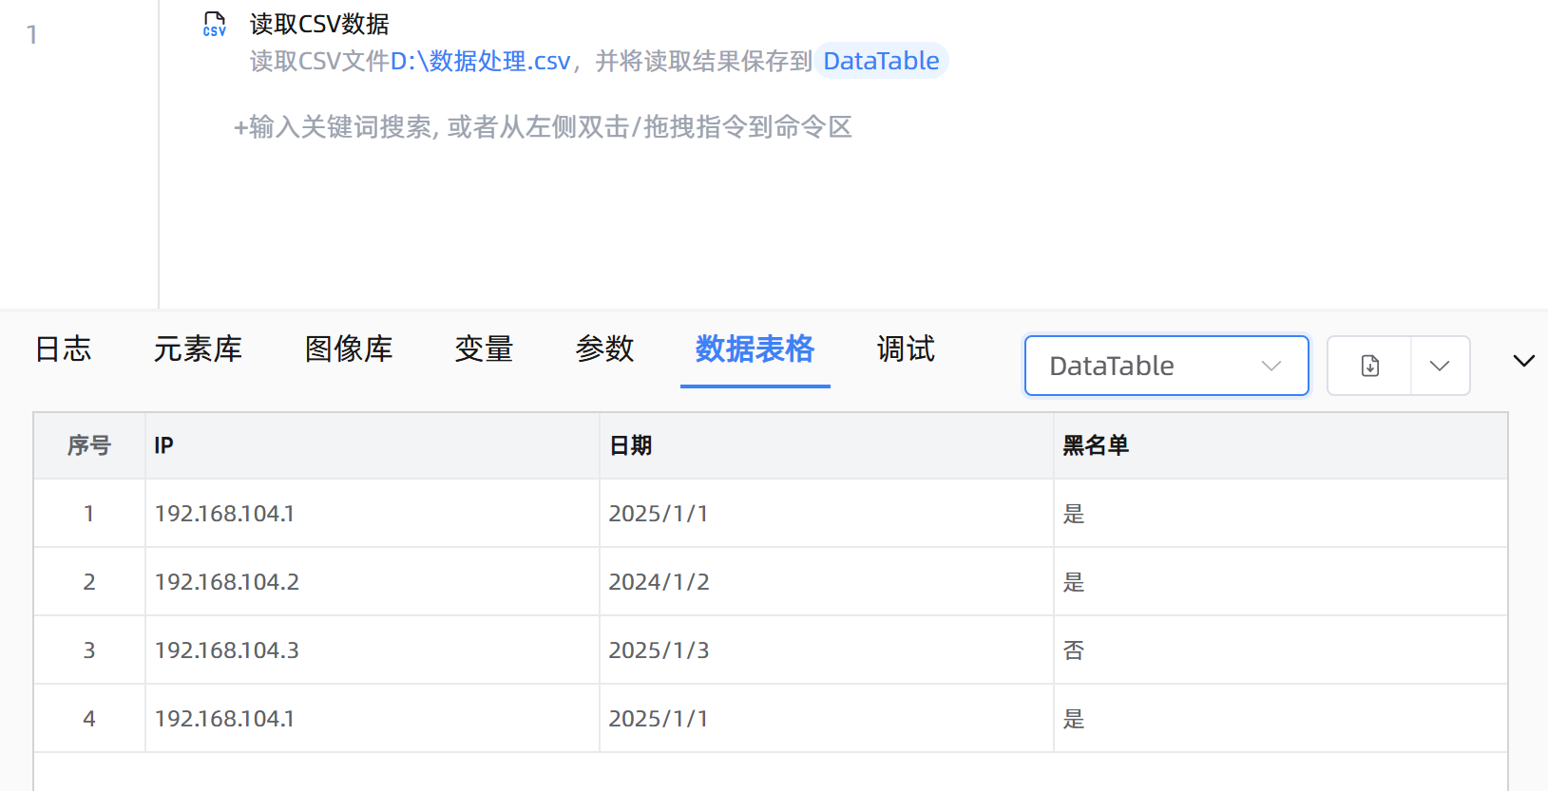The height and width of the screenshot is (791, 1548).
Task: Select cell with IP 192.168.104.2
Action: point(227,582)
